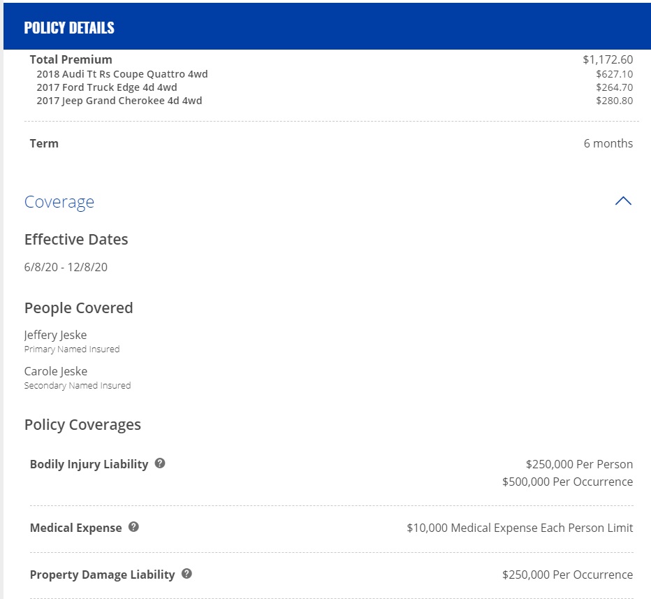The height and width of the screenshot is (599, 651).
Task: Click the Secondary Named Insured label
Action: 78,386
